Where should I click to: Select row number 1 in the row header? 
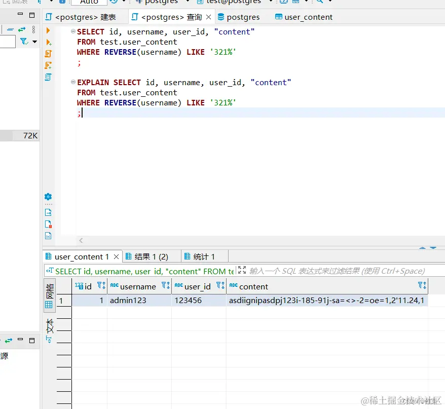(x=64, y=301)
